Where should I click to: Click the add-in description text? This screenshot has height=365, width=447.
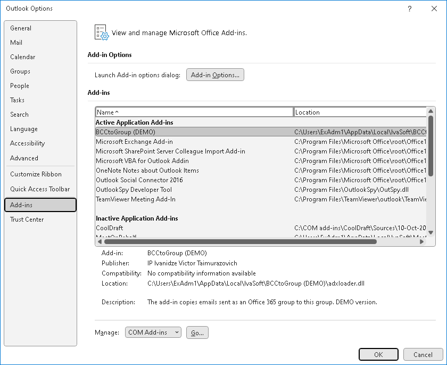click(262, 302)
